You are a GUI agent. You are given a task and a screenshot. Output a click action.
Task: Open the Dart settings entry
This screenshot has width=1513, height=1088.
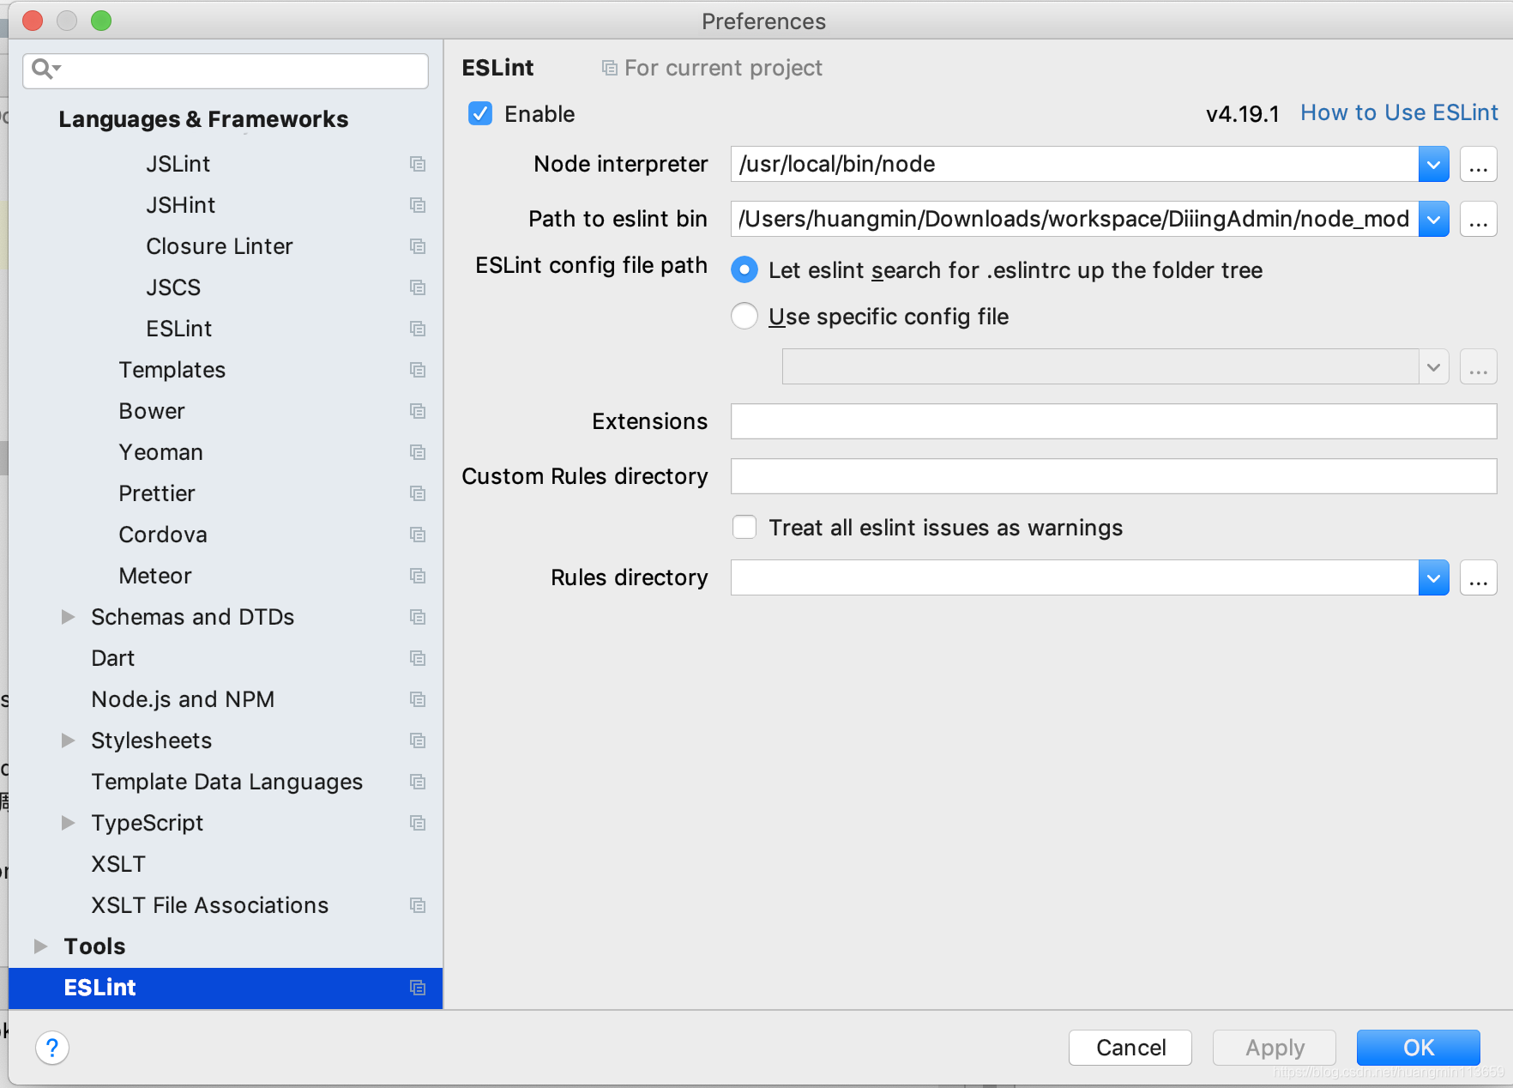(112, 658)
